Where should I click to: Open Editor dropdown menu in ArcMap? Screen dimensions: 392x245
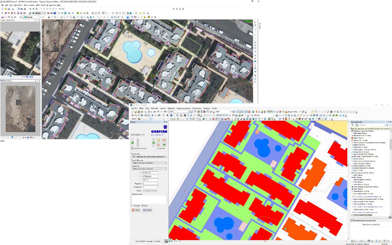pos(134,119)
